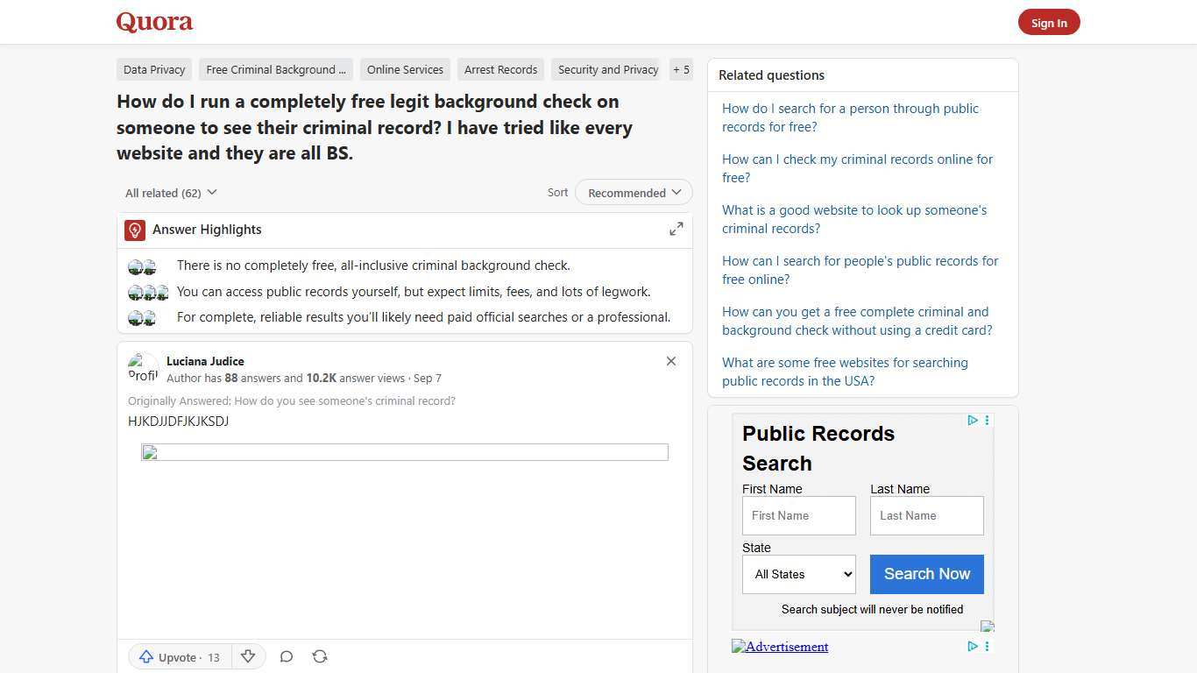Repost the answer
Viewport: 1197px width, 673px height.
coord(320,656)
